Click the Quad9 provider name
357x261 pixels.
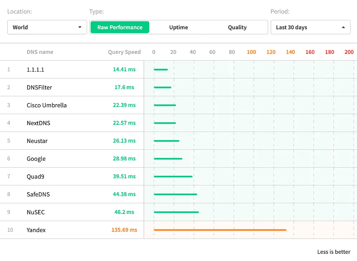pos(35,176)
